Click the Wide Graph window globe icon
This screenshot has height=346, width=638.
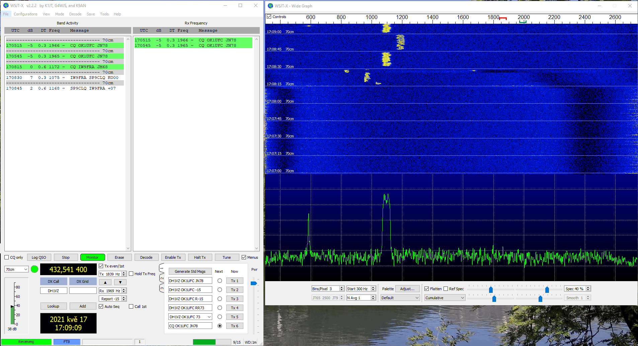coord(270,6)
